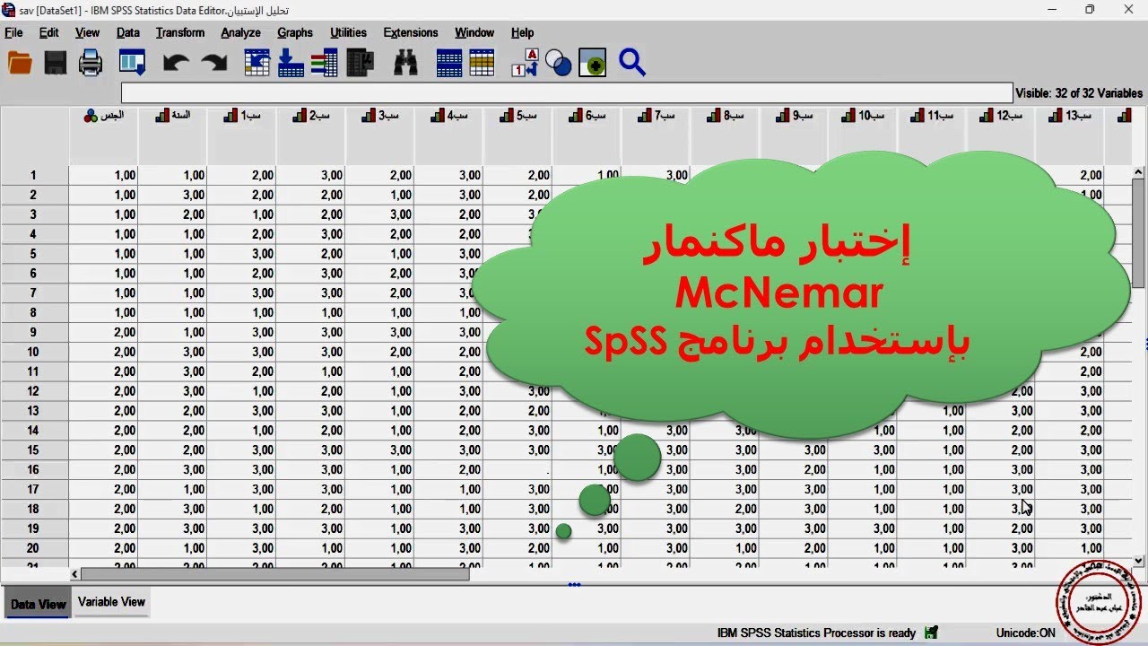Click 'IBM SPSS Statistics Processor is ready' status
The height and width of the screenshot is (646, 1148).
[816, 633]
